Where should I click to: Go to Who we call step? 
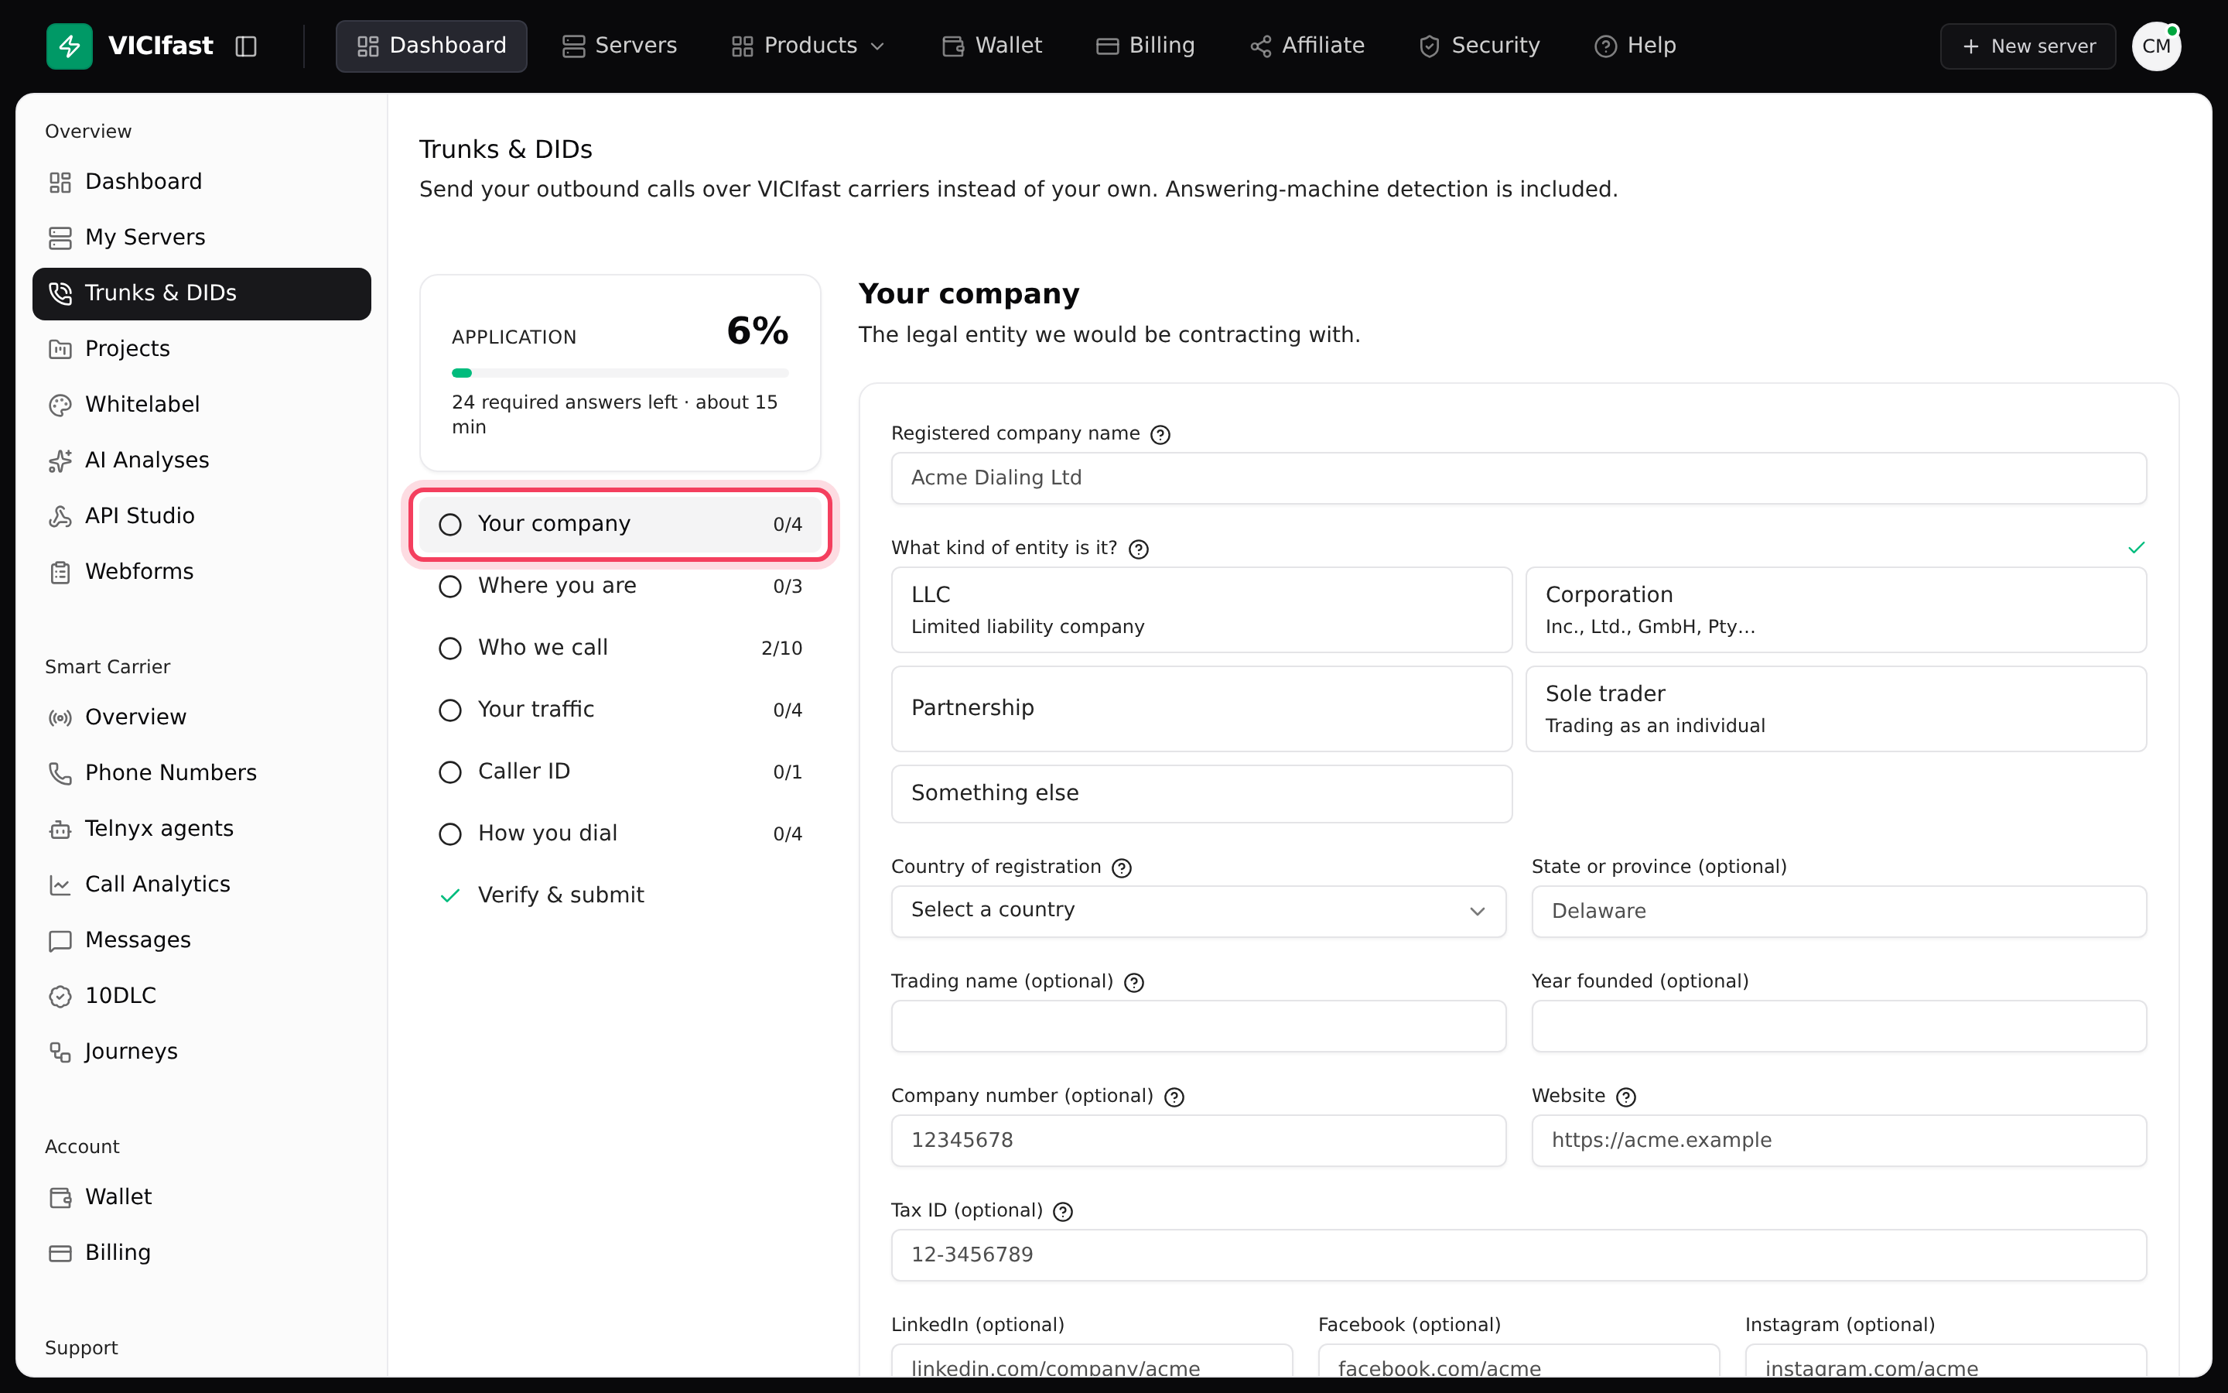point(620,648)
